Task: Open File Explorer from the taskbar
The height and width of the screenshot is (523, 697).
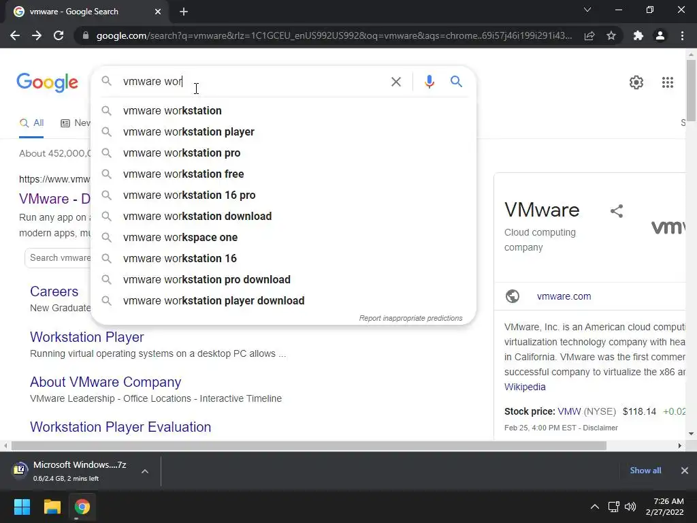Action: [x=52, y=507]
